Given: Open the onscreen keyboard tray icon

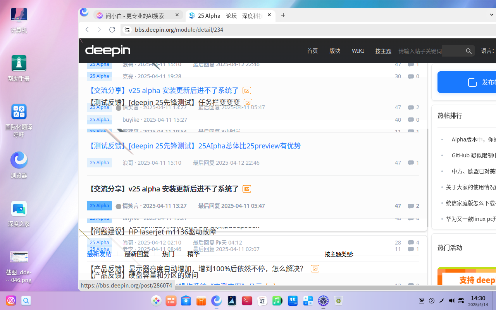Looking at the screenshot, I should point(422,301).
